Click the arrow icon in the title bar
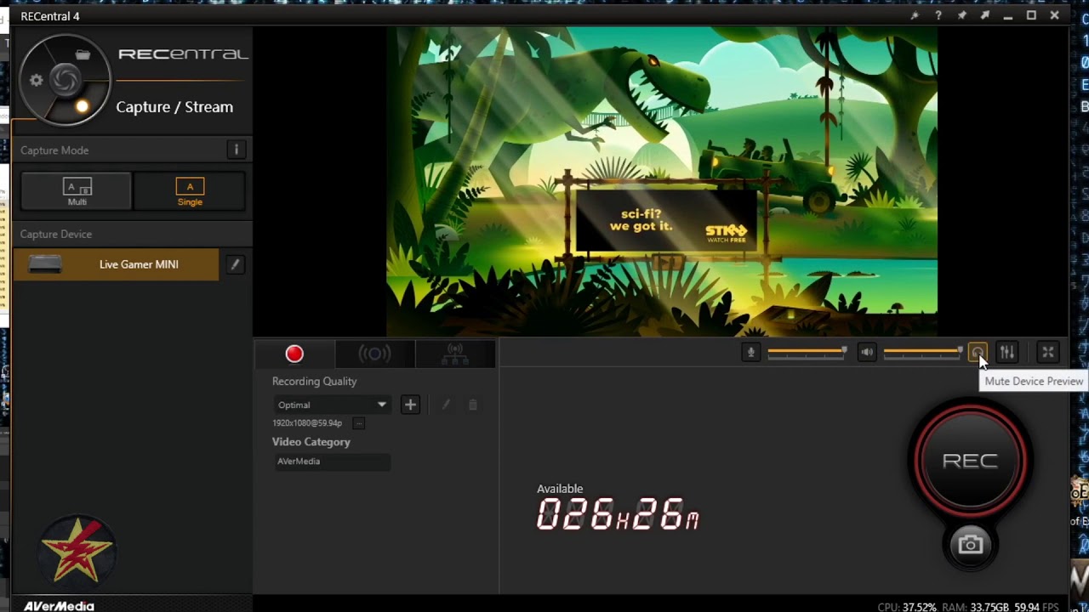This screenshot has height=612, width=1089. click(985, 15)
